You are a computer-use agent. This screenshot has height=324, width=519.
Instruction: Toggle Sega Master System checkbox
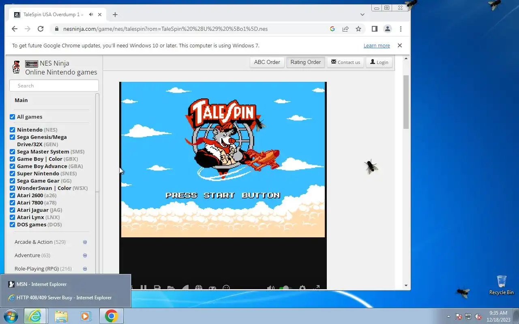click(x=12, y=151)
